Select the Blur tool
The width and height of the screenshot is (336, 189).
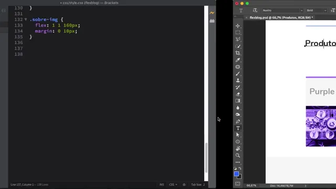pyautogui.click(x=238, y=108)
